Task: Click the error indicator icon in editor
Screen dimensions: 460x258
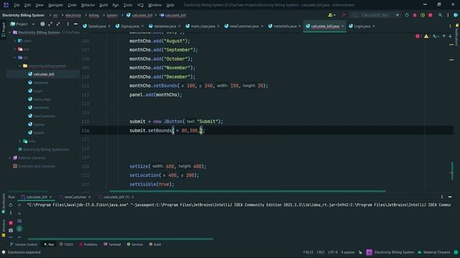Action: pyautogui.click(x=418, y=37)
